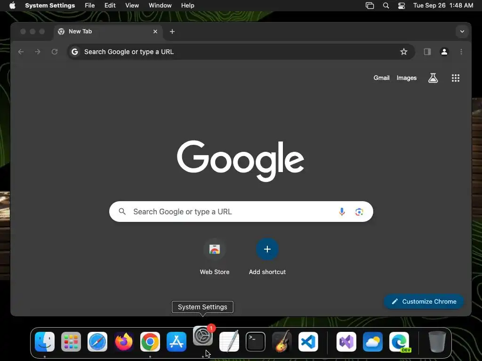Image resolution: width=482 pixels, height=361 pixels.
Task: Select the New Tab tab
Action: coord(108,31)
